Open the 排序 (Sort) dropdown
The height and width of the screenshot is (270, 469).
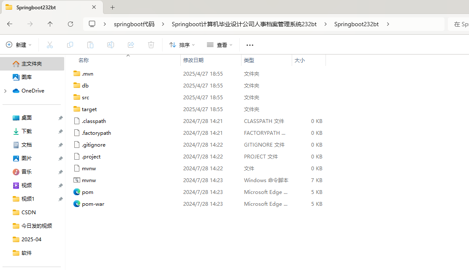click(182, 45)
